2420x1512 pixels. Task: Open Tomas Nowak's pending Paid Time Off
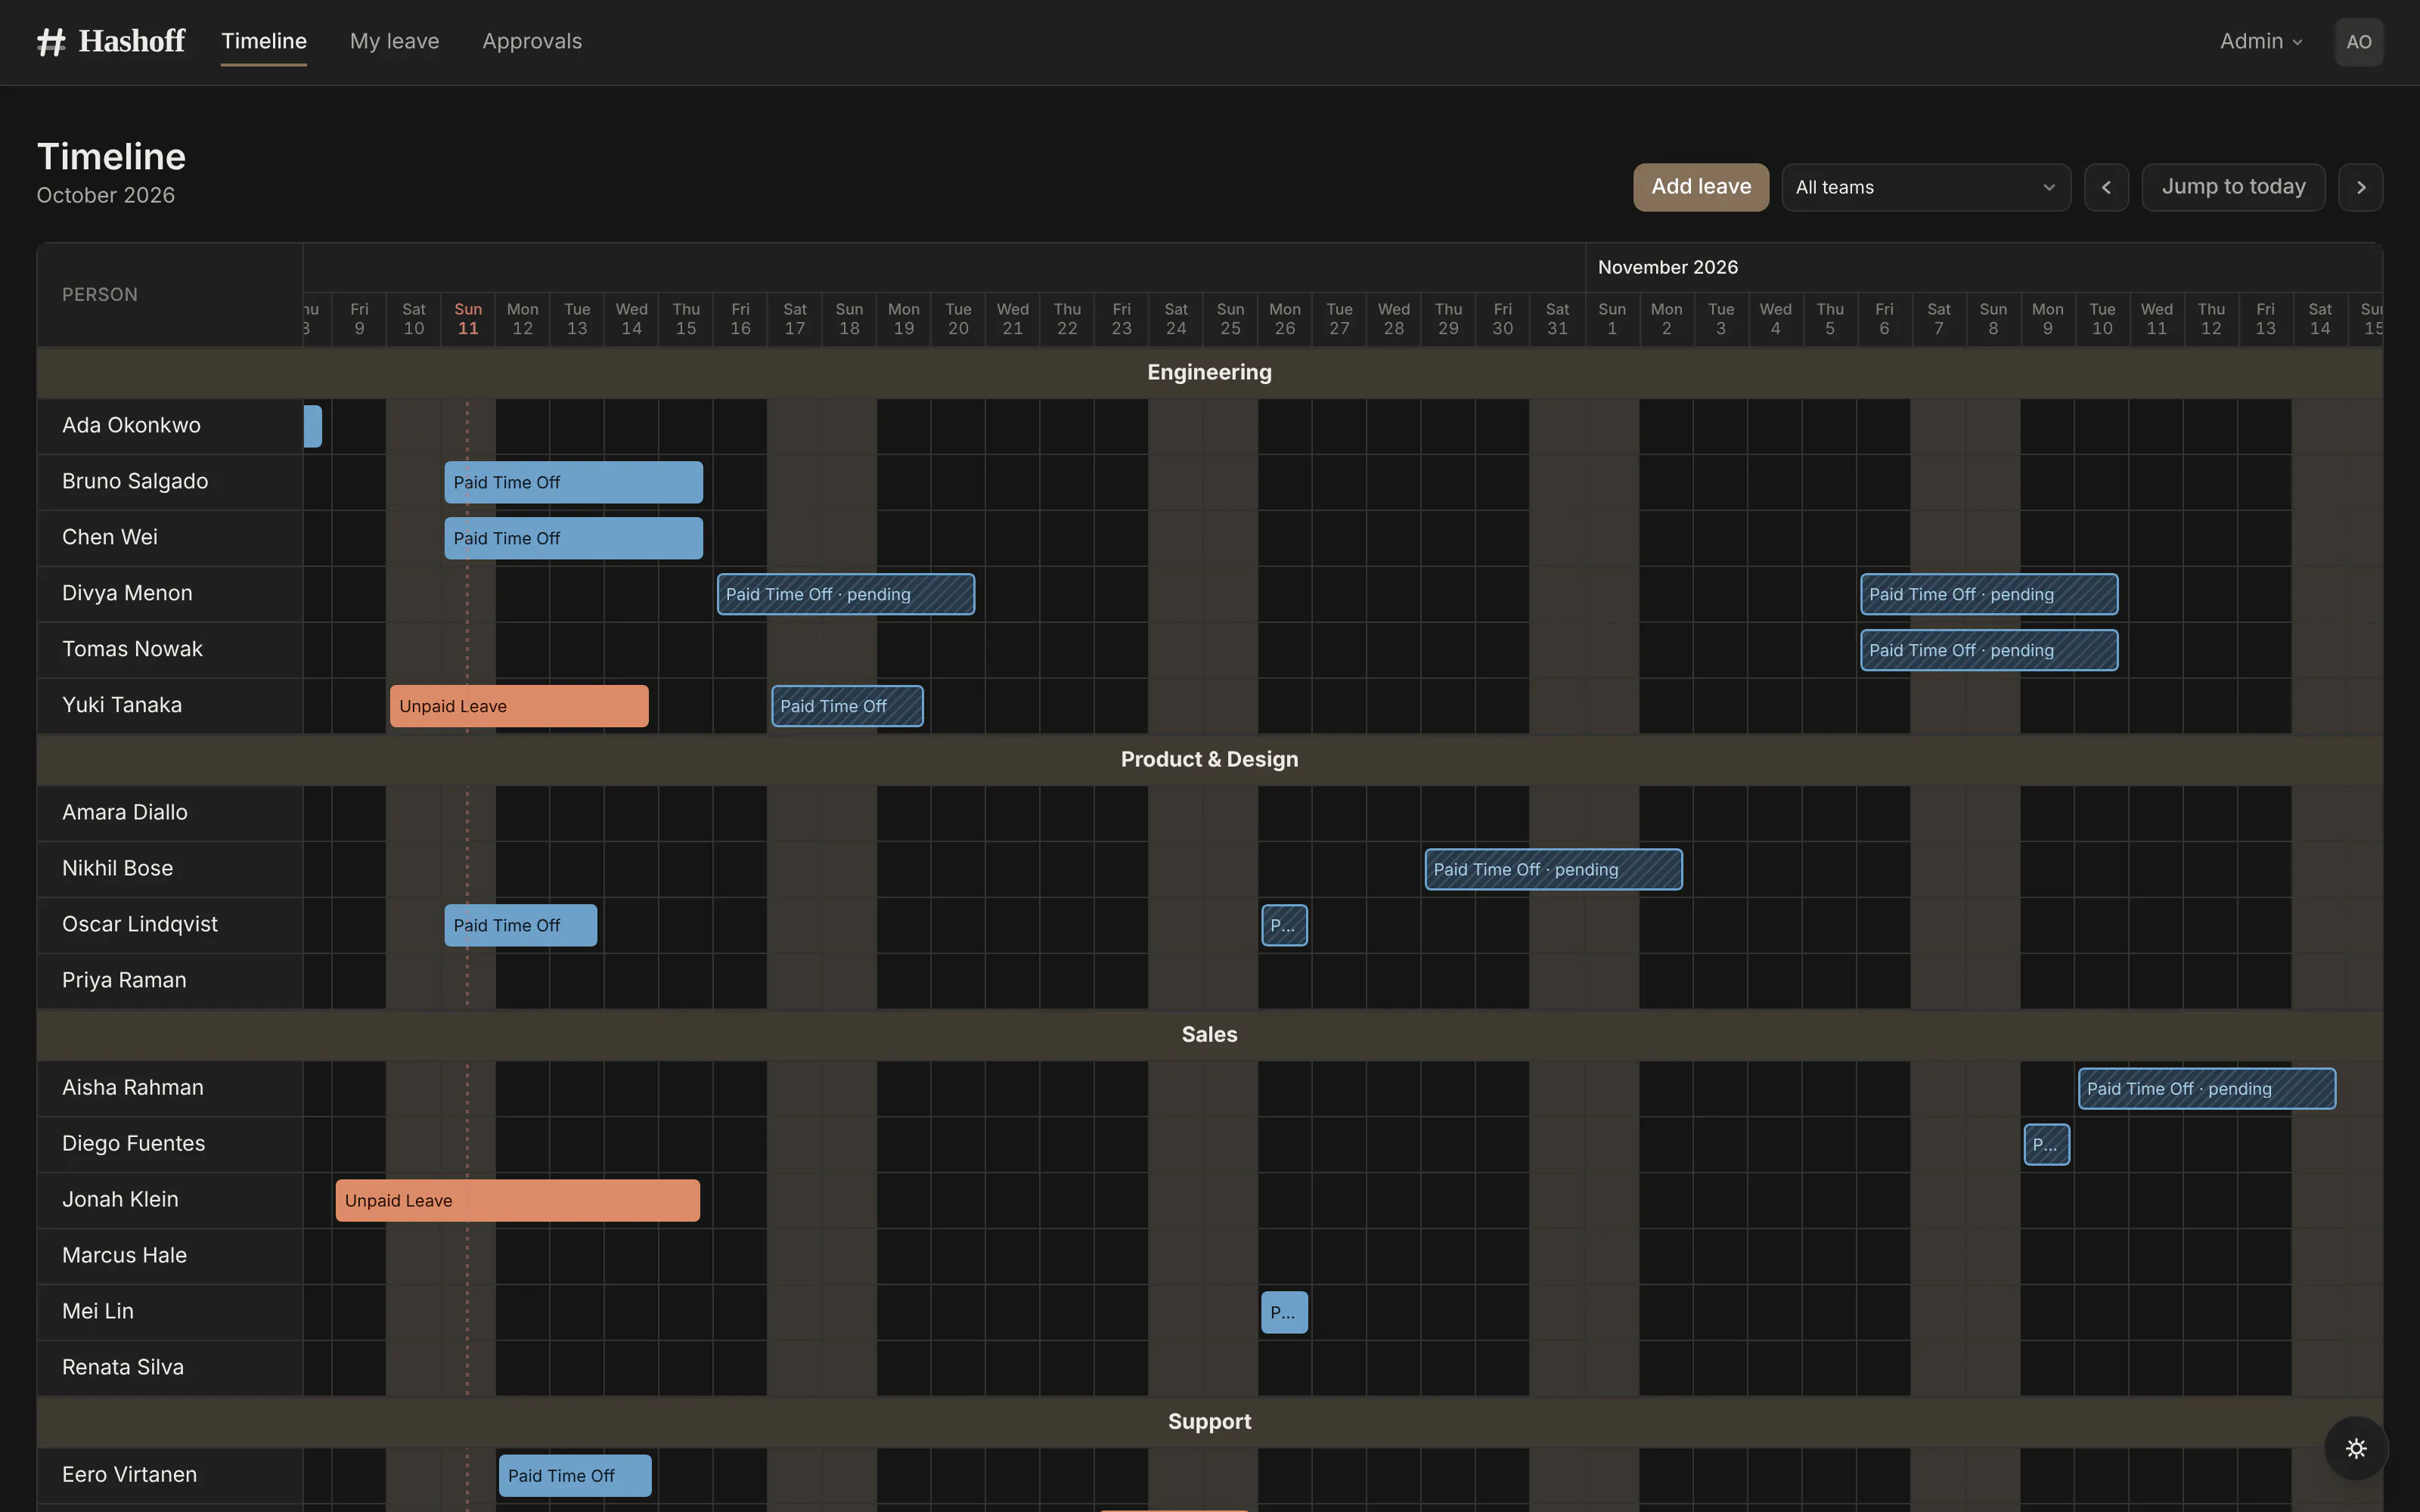pos(1988,650)
